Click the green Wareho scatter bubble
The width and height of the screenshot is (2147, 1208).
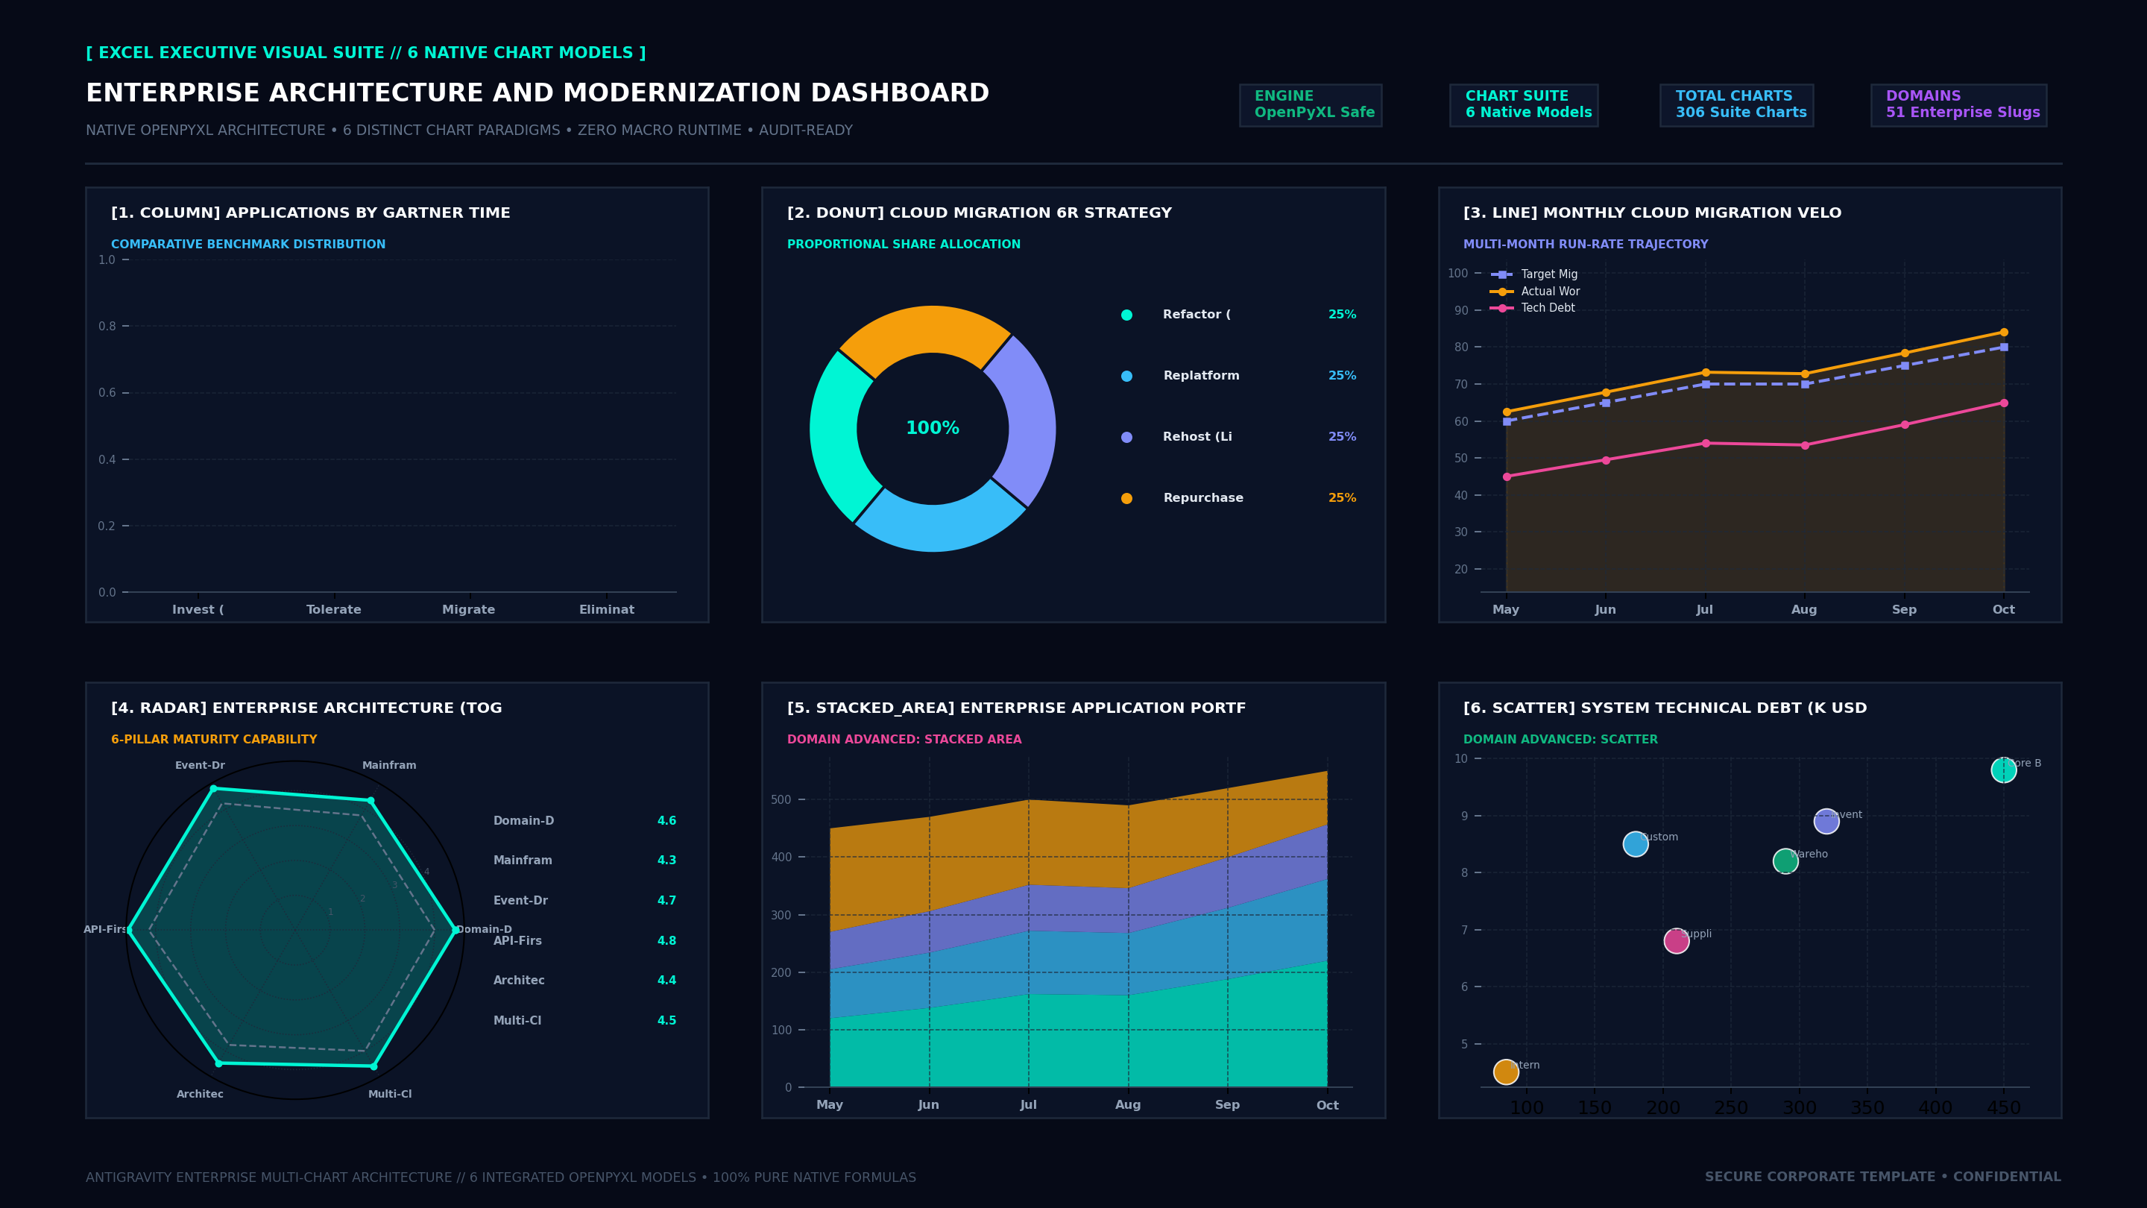[x=1785, y=861]
